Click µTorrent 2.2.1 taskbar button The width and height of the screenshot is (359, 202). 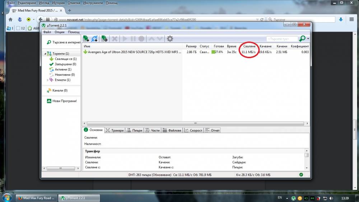point(79,198)
